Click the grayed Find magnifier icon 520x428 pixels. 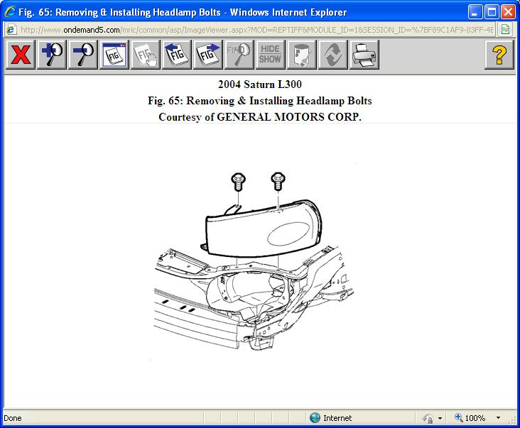239,55
